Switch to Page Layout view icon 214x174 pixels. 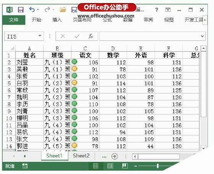click(110, 166)
